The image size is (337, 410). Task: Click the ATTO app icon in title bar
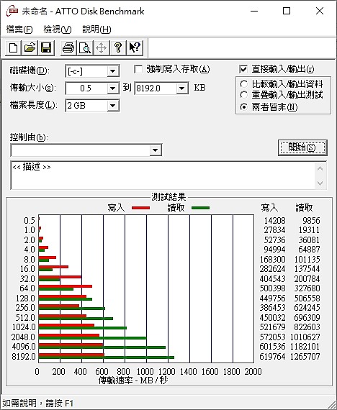pos(12,11)
